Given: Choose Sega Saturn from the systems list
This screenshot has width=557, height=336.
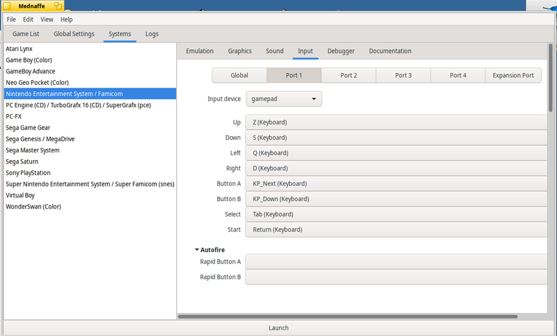Looking at the screenshot, I should click(23, 161).
